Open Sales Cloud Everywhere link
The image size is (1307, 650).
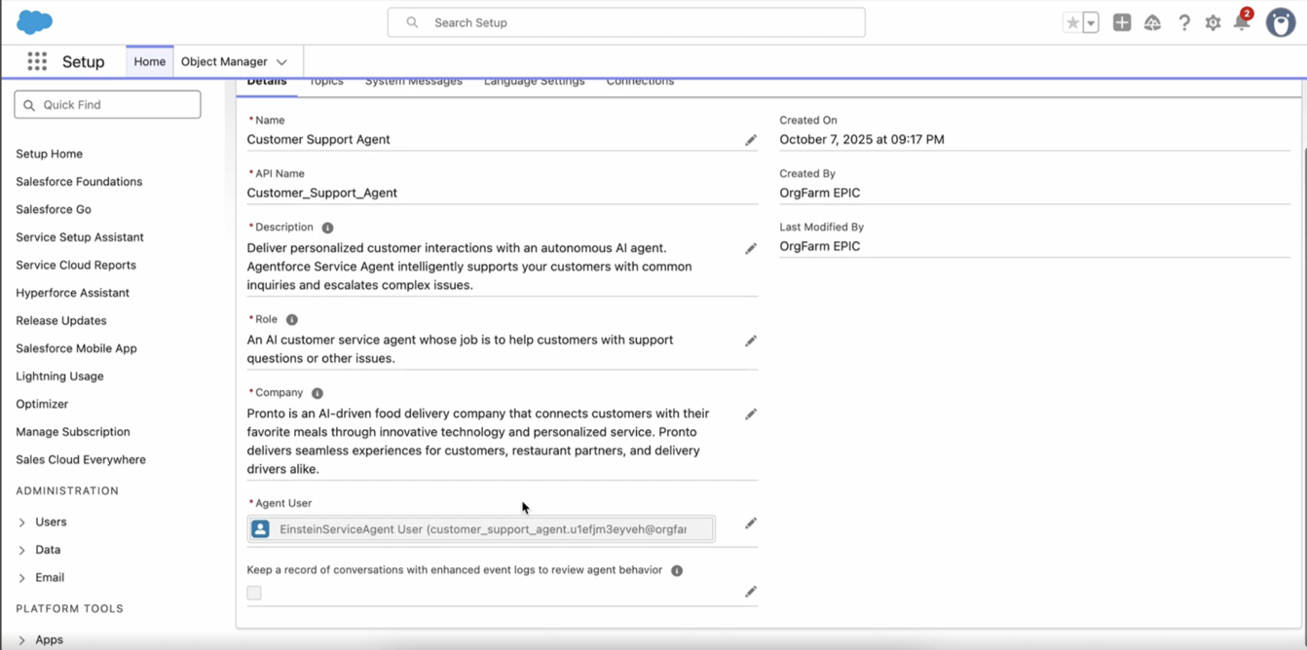coord(81,459)
